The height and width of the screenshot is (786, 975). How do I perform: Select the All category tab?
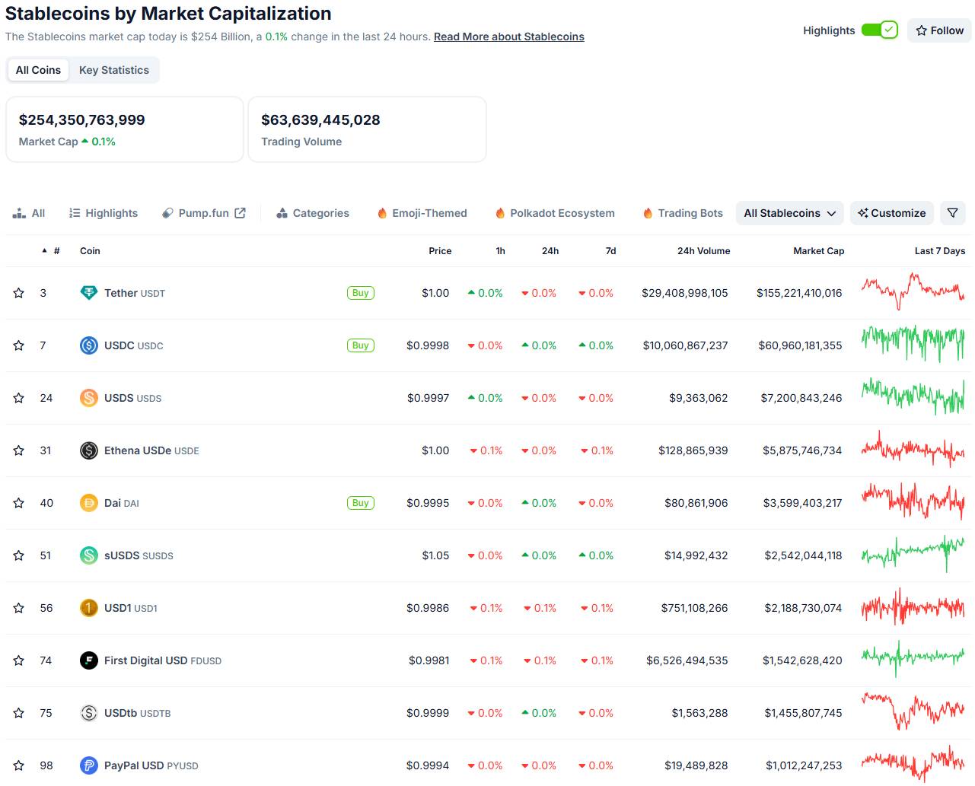click(x=29, y=213)
